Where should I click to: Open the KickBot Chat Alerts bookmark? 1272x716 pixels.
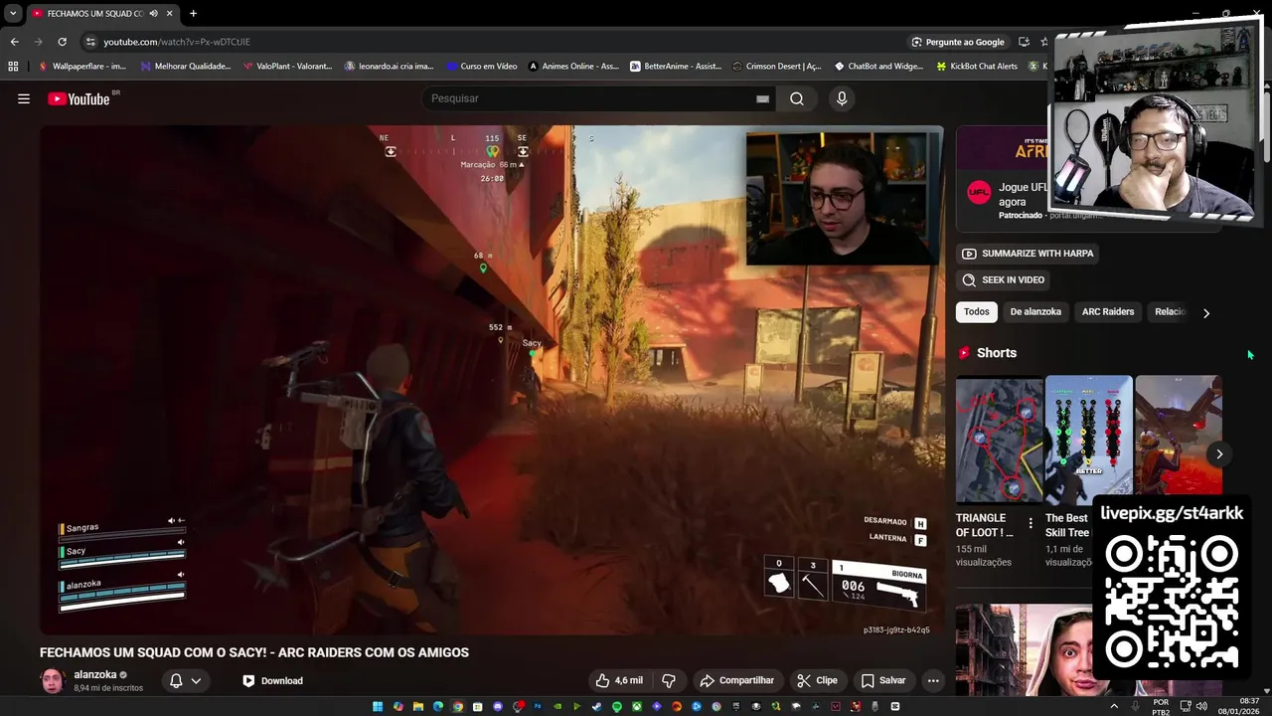coord(977,66)
